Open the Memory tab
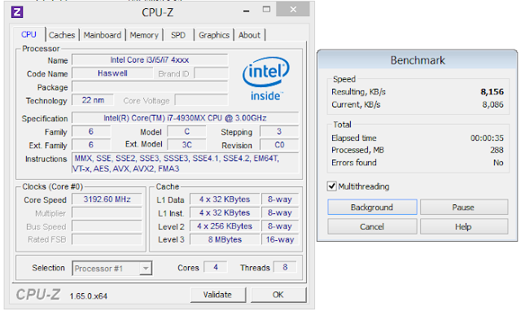521x311 pixels. pos(144,35)
